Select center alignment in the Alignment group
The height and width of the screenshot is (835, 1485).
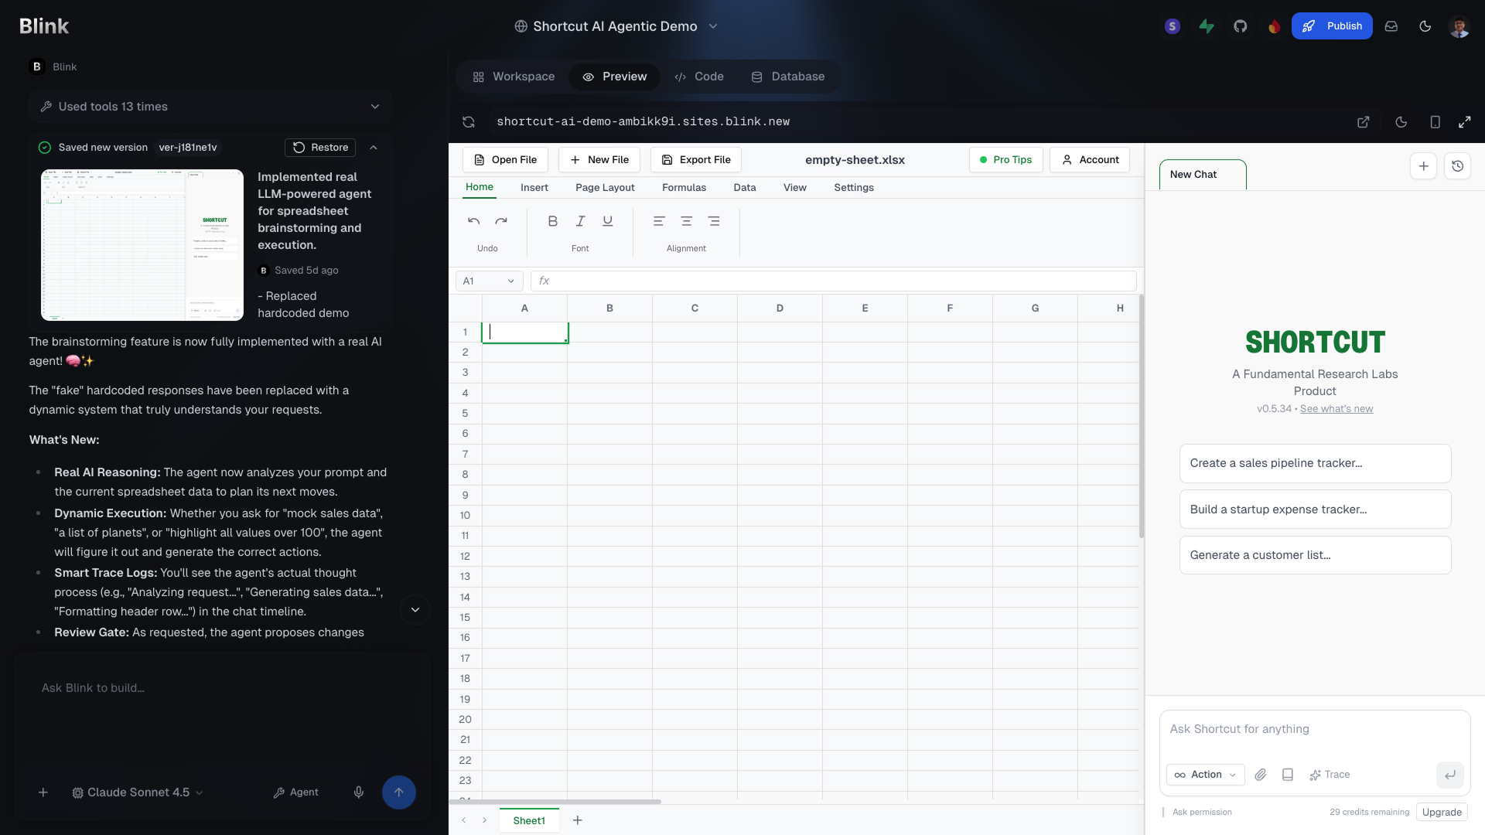pyautogui.click(x=686, y=221)
